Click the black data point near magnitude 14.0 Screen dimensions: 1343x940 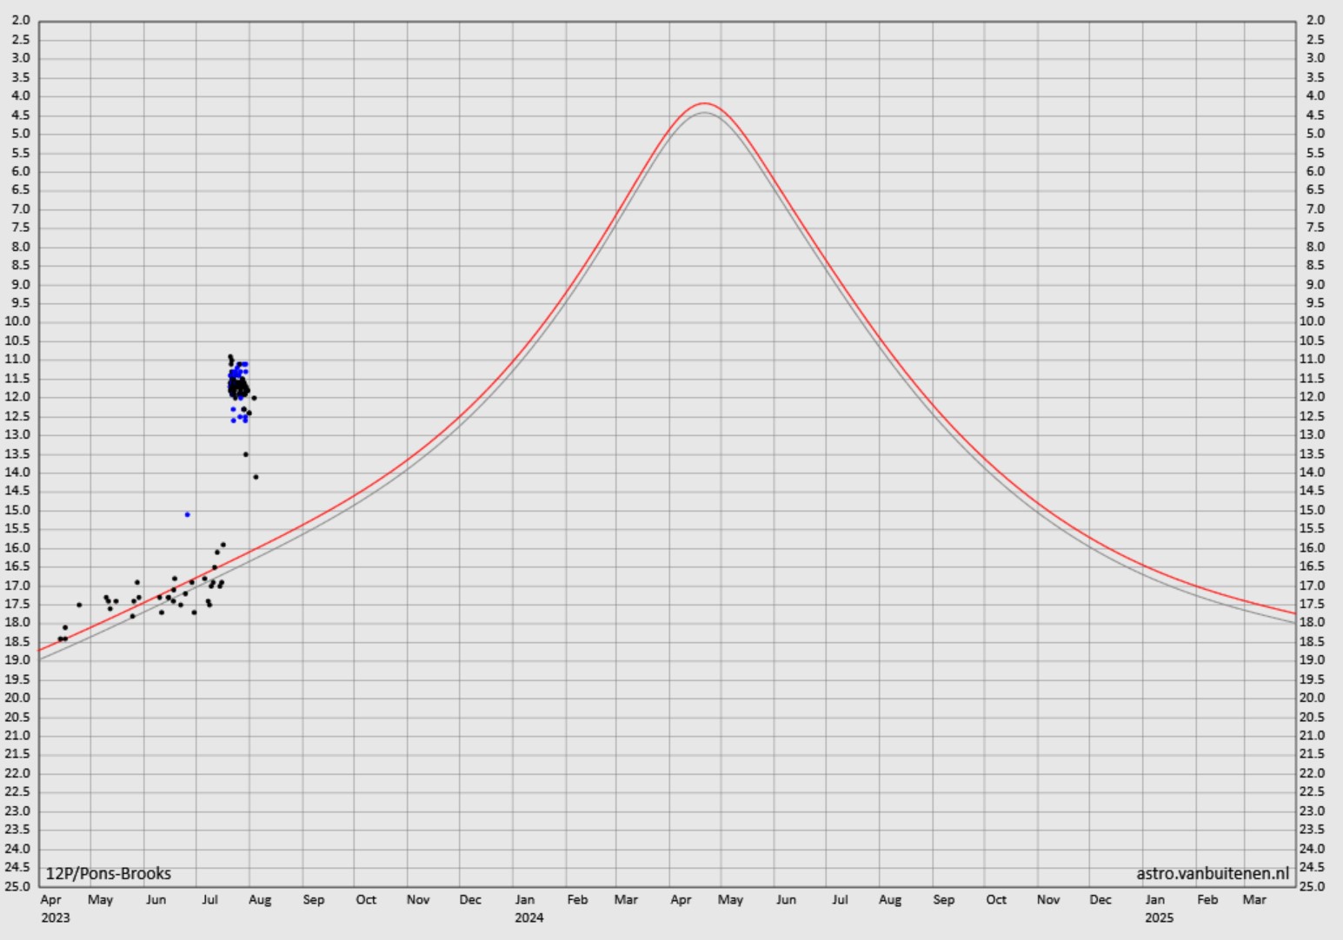(256, 477)
